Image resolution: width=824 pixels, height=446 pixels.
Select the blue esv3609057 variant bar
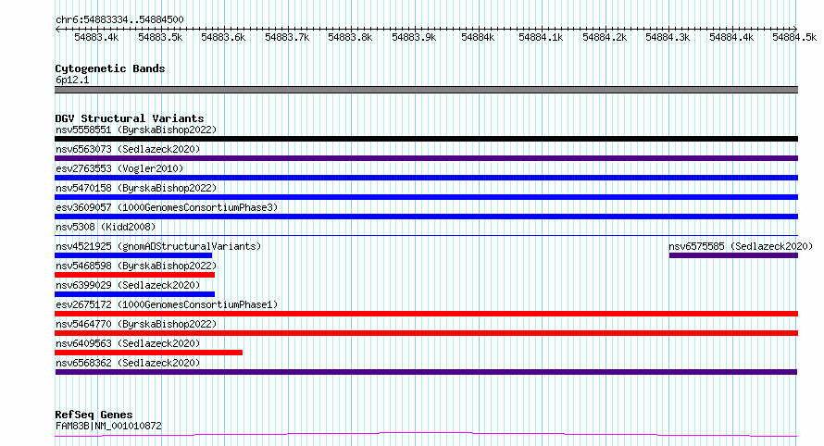[426, 217]
